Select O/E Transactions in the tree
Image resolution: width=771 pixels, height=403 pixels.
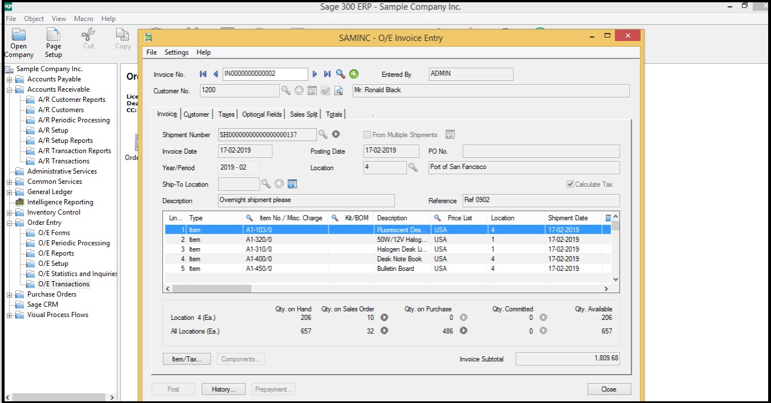tap(64, 284)
